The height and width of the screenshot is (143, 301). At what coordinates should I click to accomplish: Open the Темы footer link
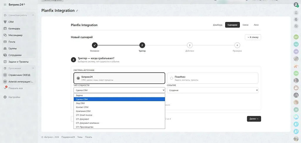click(x=80, y=137)
